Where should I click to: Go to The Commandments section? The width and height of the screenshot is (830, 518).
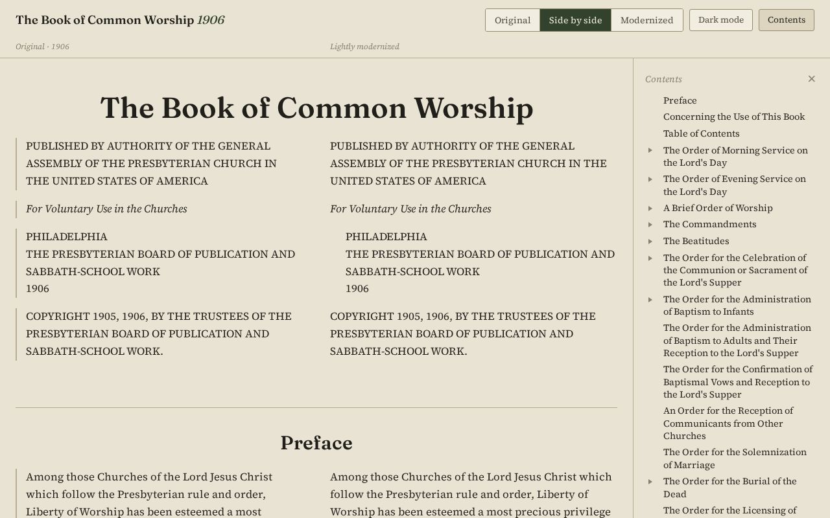coord(710,224)
